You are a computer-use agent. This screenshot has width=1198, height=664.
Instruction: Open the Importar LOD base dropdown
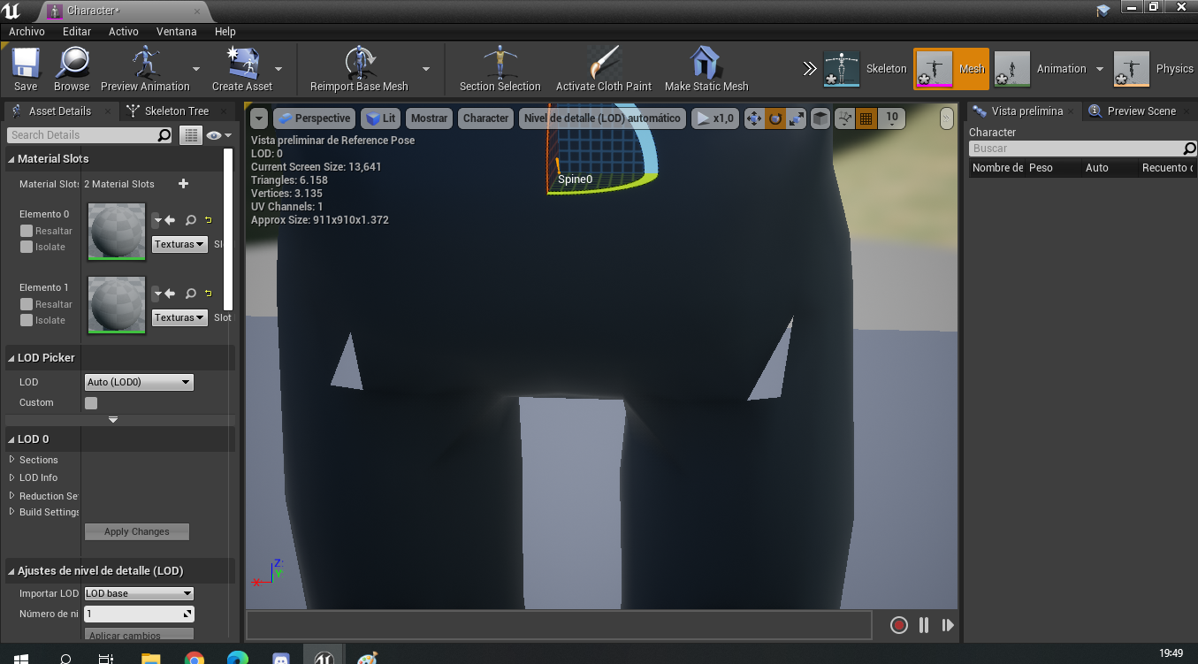tap(139, 593)
